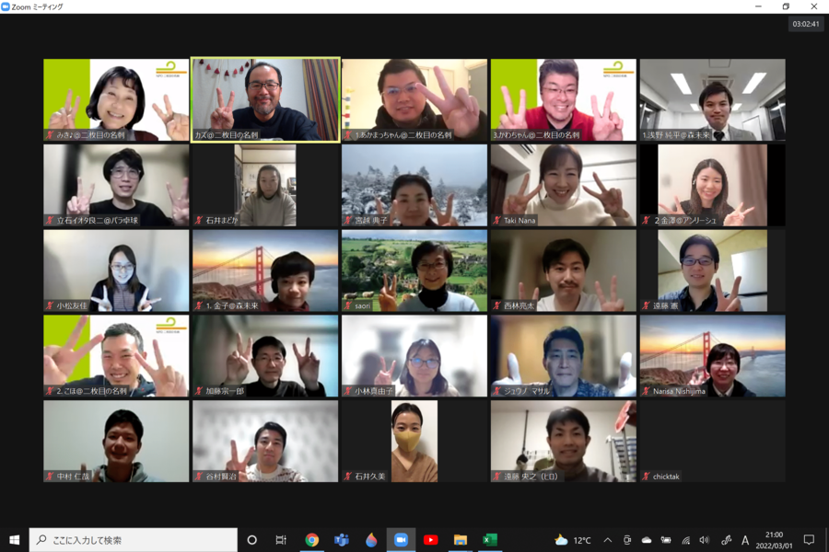The image size is (829, 552).
Task: Select the saori video tile
Action: click(414, 270)
